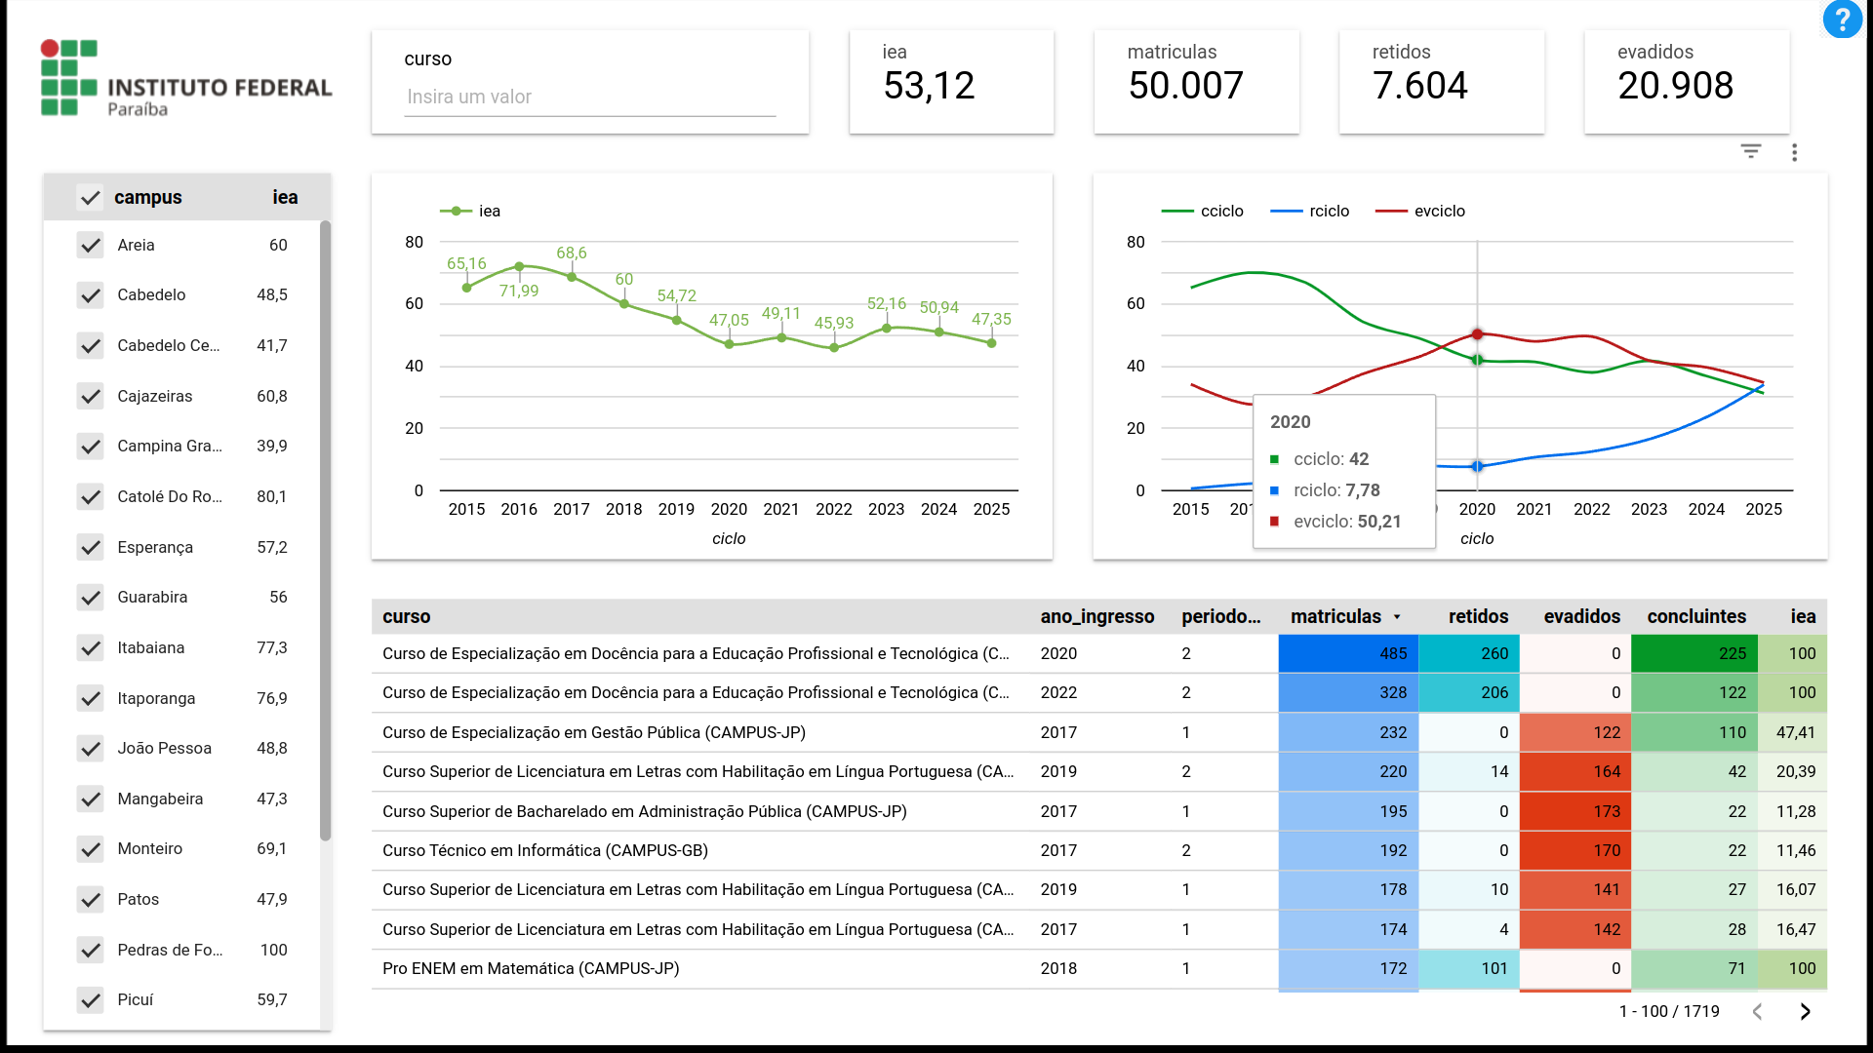The height and width of the screenshot is (1053, 1873).
Task: Click the filter icon above the right chart
Action: pyautogui.click(x=1751, y=151)
